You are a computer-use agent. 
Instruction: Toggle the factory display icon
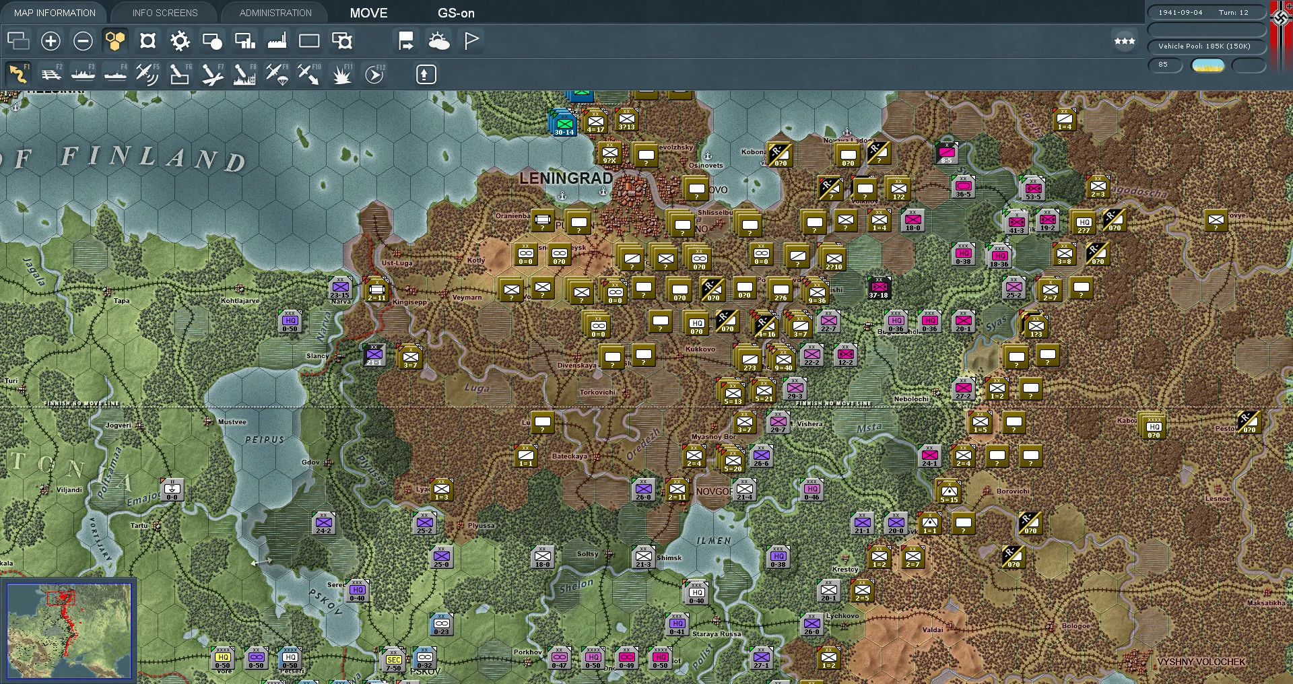pyautogui.click(x=277, y=41)
